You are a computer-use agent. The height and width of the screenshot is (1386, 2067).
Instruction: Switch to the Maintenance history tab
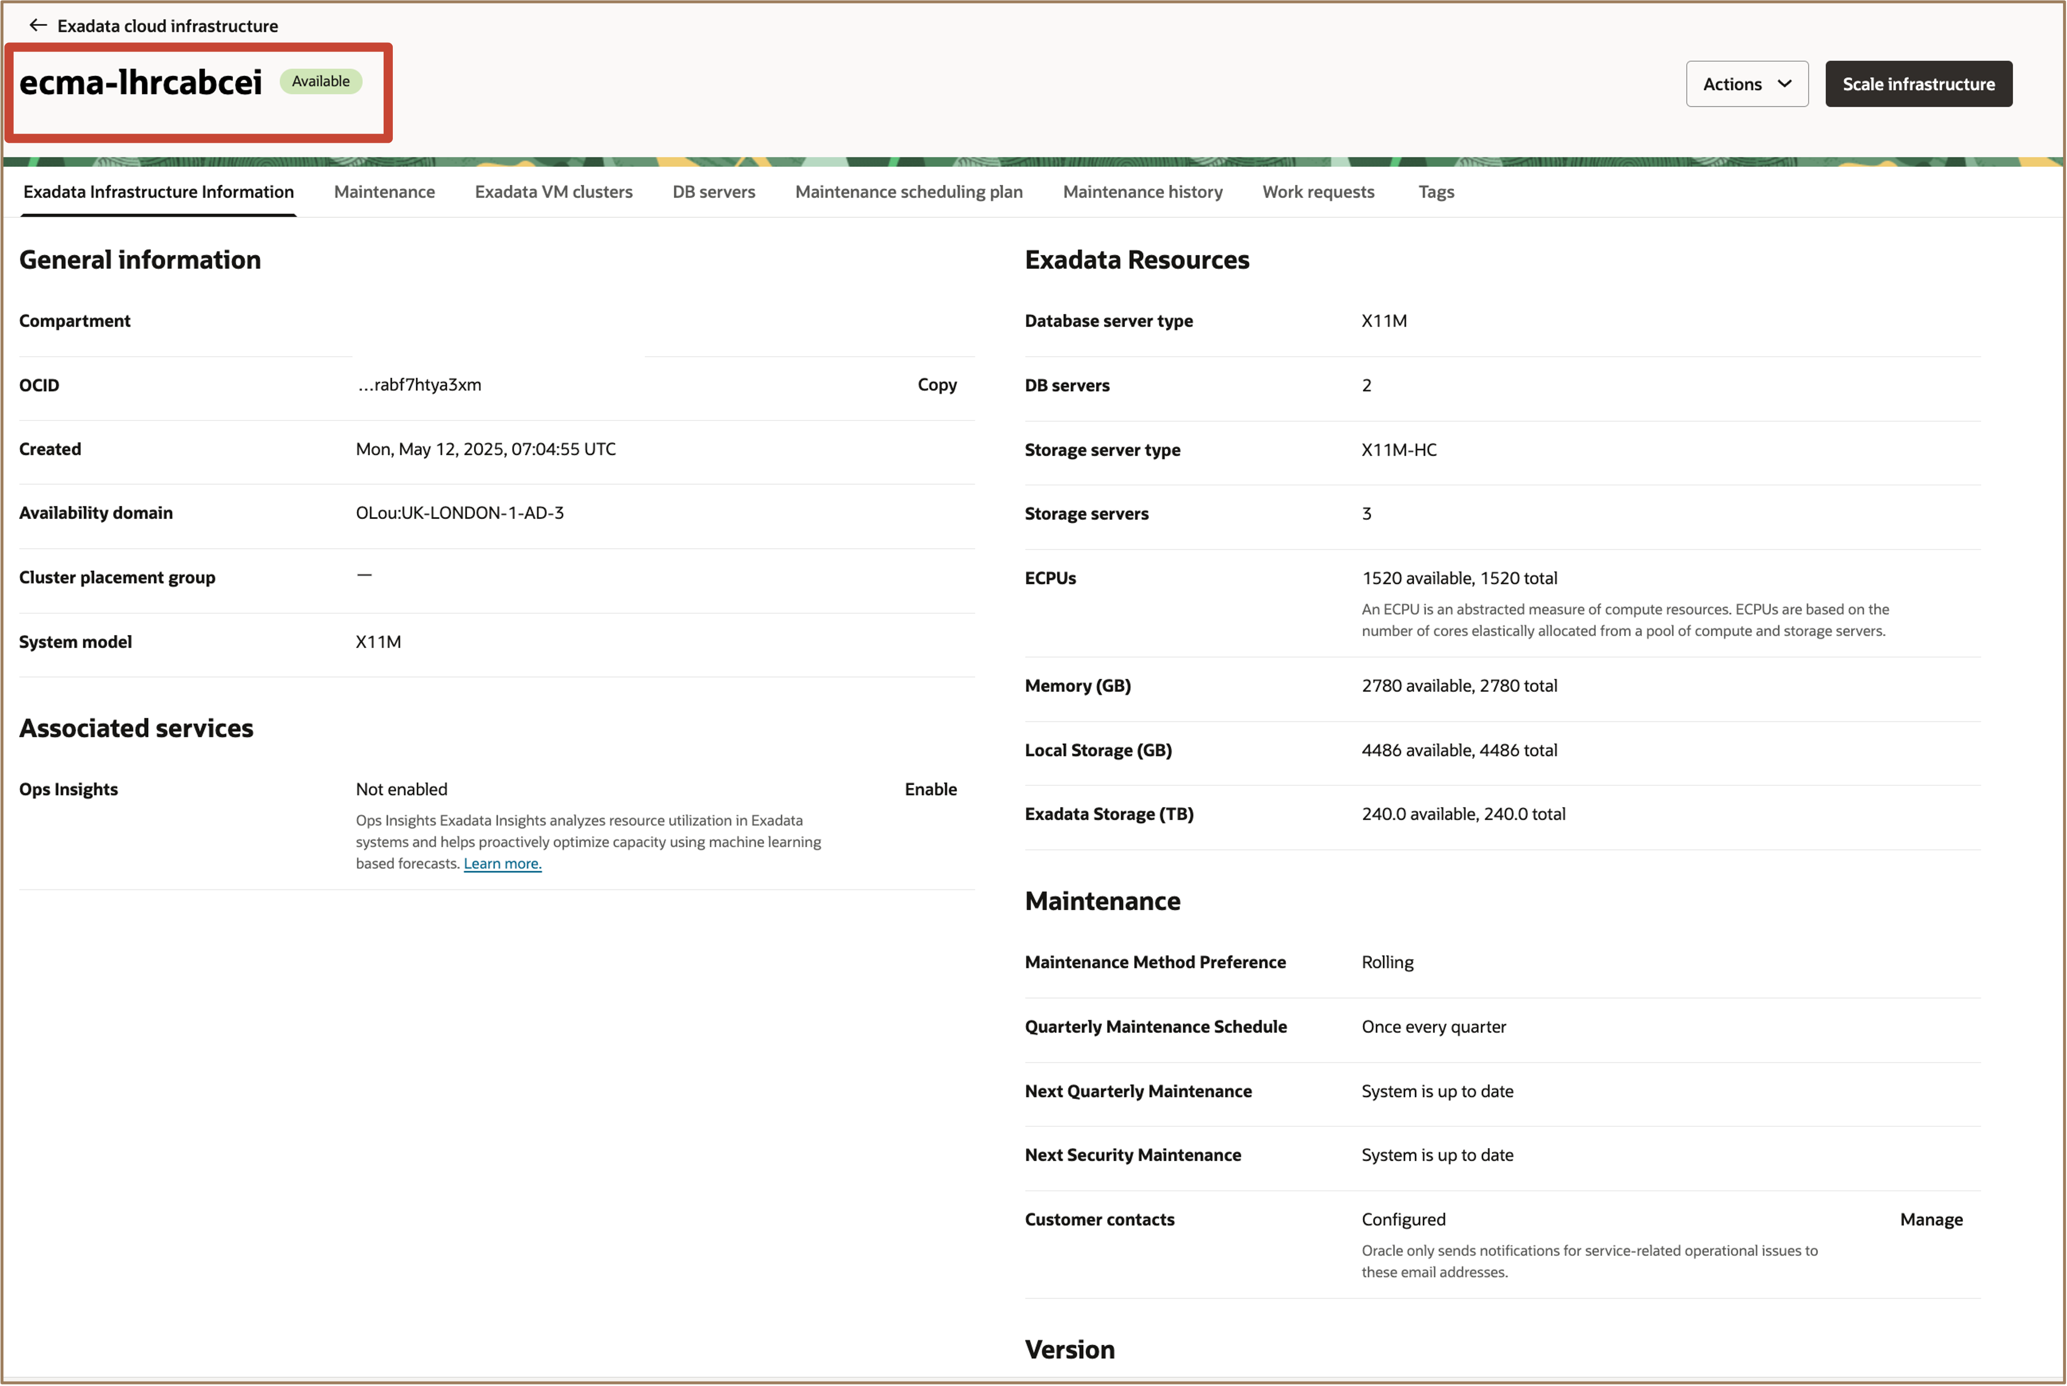[1142, 191]
